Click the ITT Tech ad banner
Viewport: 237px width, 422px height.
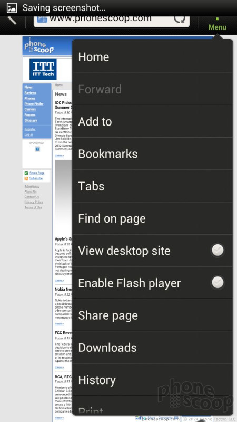tap(43, 69)
